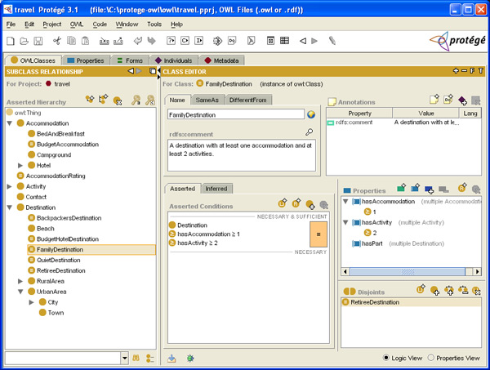Image resolution: width=490 pixels, height=370 pixels.
Task: Switch to the Inferred conditions tab
Action: pyautogui.click(x=216, y=189)
